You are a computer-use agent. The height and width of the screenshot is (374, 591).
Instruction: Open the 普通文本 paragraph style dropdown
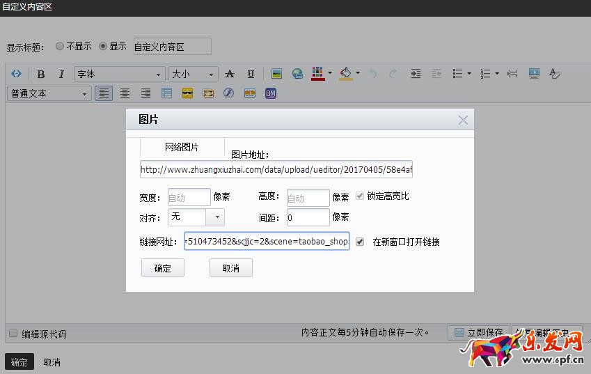coord(49,93)
